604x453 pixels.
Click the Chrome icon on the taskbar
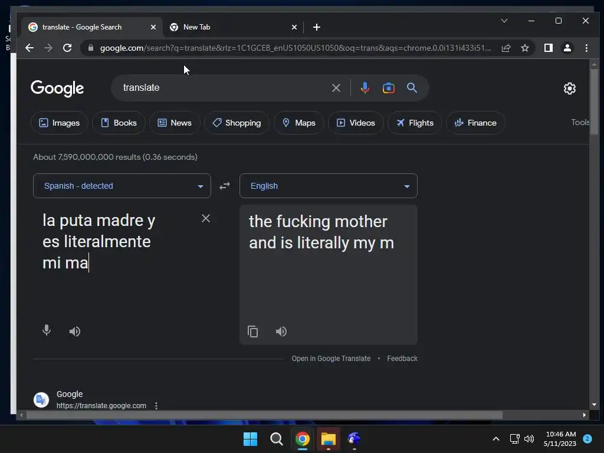[303, 439]
